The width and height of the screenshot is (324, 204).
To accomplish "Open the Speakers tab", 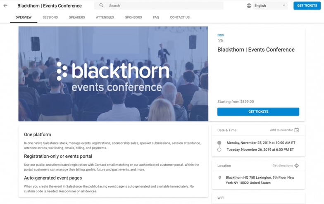I will click(x=77, y=17).
